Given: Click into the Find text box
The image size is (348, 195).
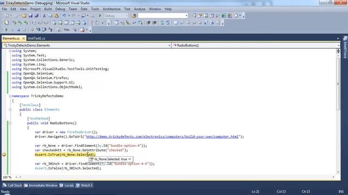Looking at the screenshot, I should (x=161, y=16).
